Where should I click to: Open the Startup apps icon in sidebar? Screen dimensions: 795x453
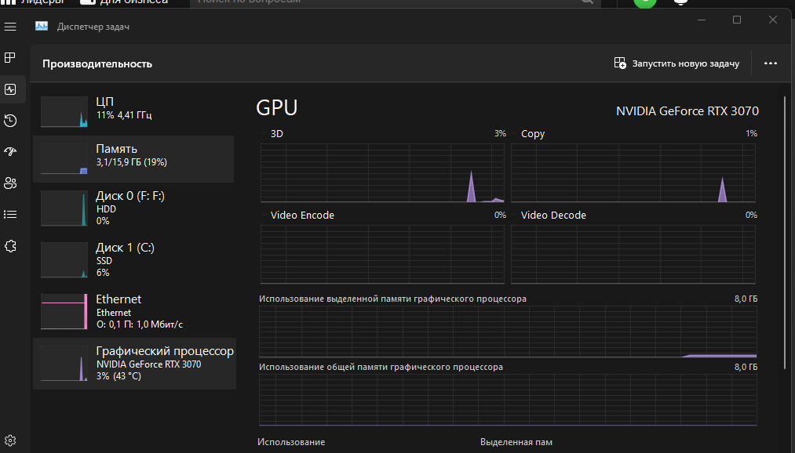(x=10, y=151)
